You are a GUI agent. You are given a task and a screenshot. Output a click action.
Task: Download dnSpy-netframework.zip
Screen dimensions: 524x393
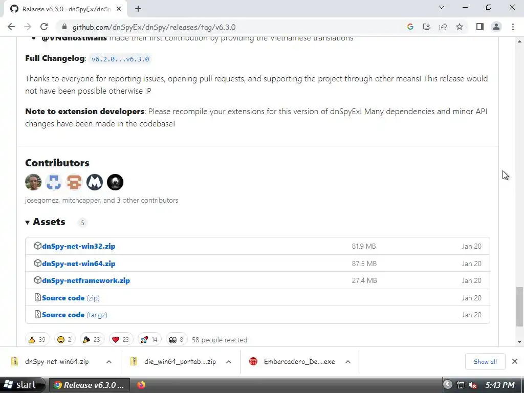pos(86,281)
